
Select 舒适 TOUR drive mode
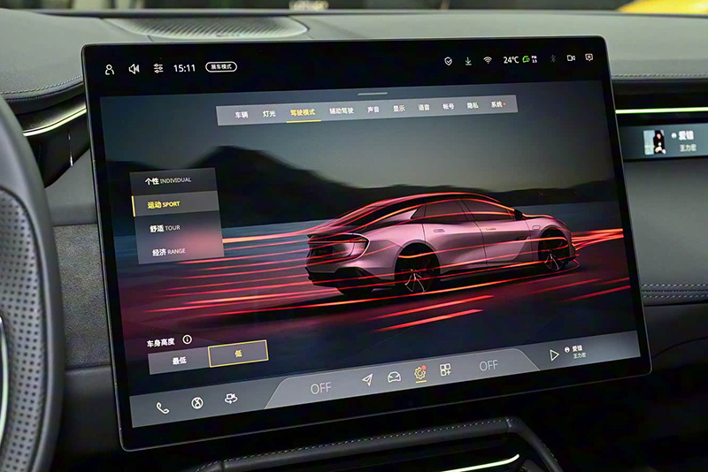178,228
